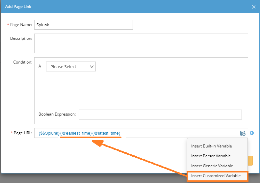The height and width of the screenshot is (183, 260).
Task: Select the {@earliest_time} variable token
Action: (76, 133)
